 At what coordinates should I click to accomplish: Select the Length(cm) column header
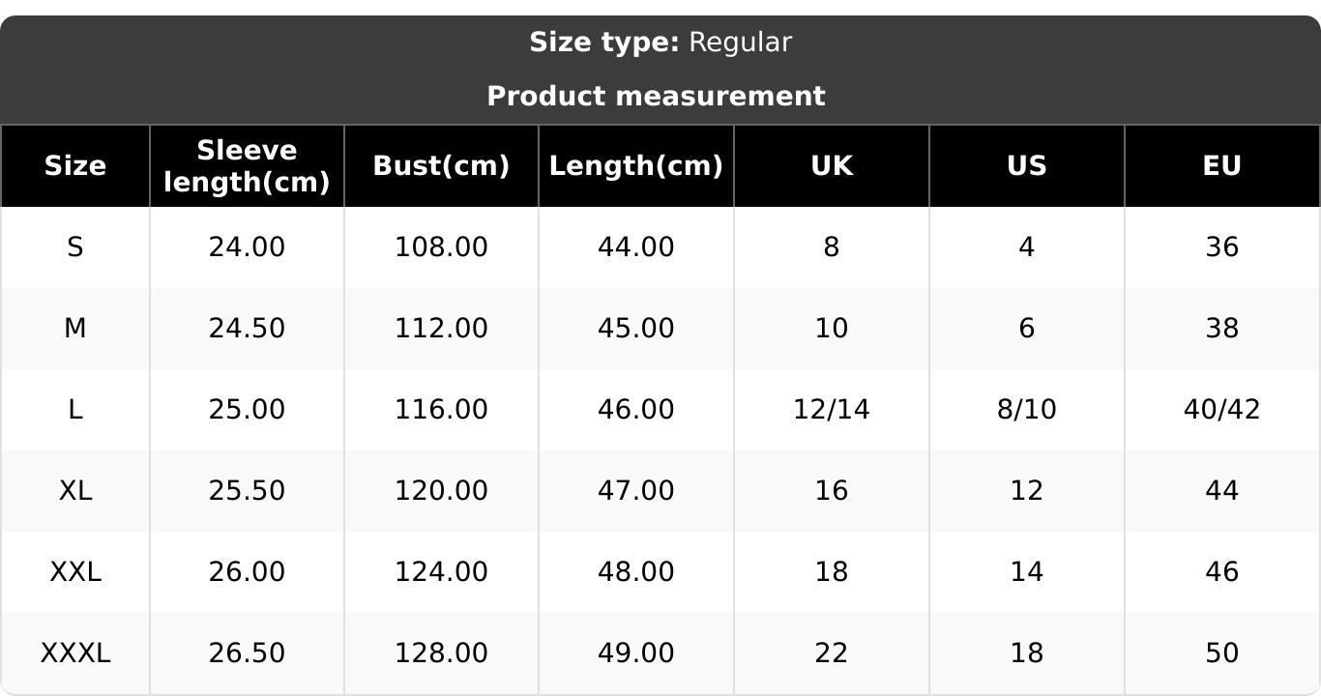coord(636,166)
